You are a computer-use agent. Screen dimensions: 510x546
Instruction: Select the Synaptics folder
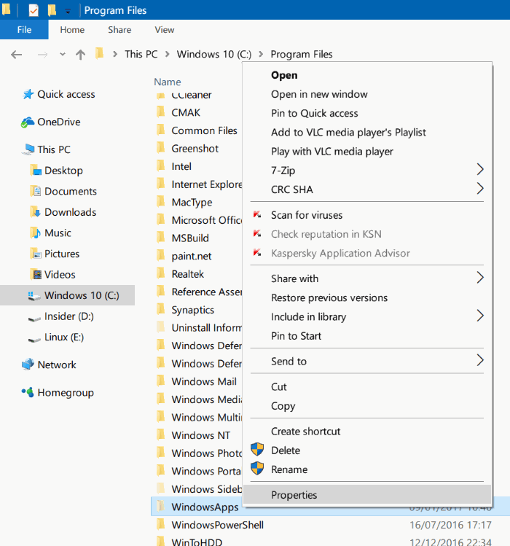(192, 310)
